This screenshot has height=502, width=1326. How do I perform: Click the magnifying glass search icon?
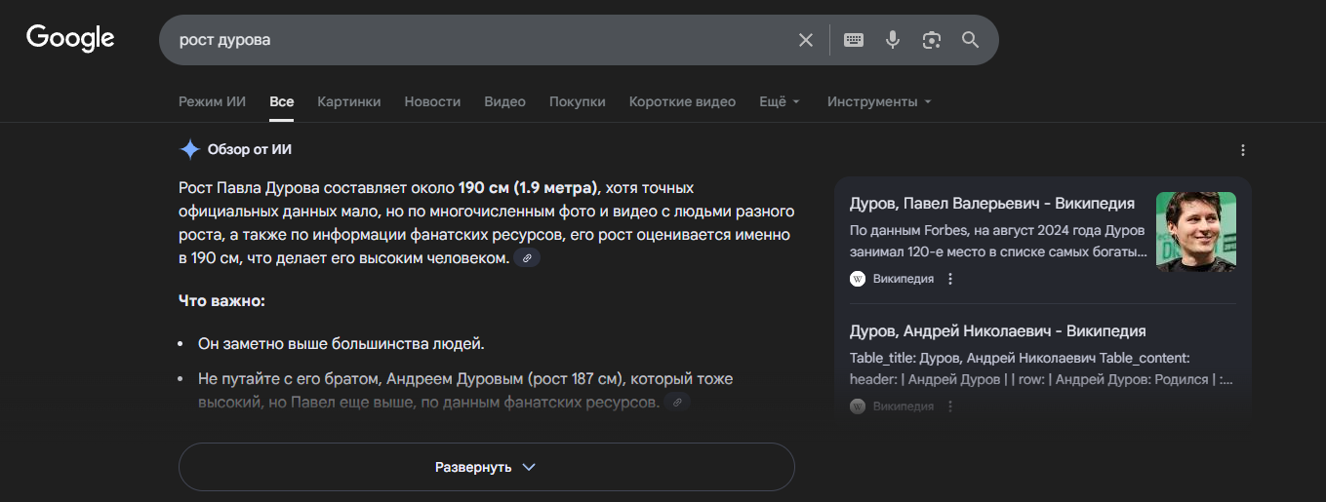pyautogui.click(x=970, y=40)
